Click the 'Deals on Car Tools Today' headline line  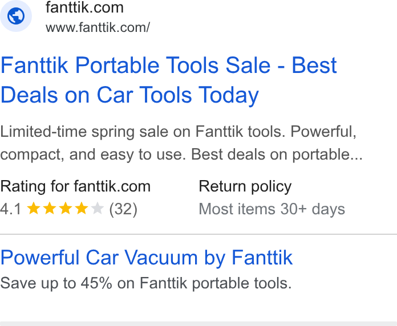(x=129, y=95)
